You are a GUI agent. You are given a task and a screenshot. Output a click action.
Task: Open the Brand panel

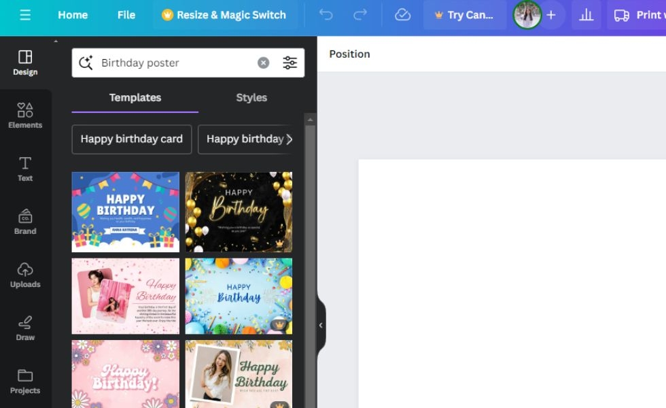[25, 222]
